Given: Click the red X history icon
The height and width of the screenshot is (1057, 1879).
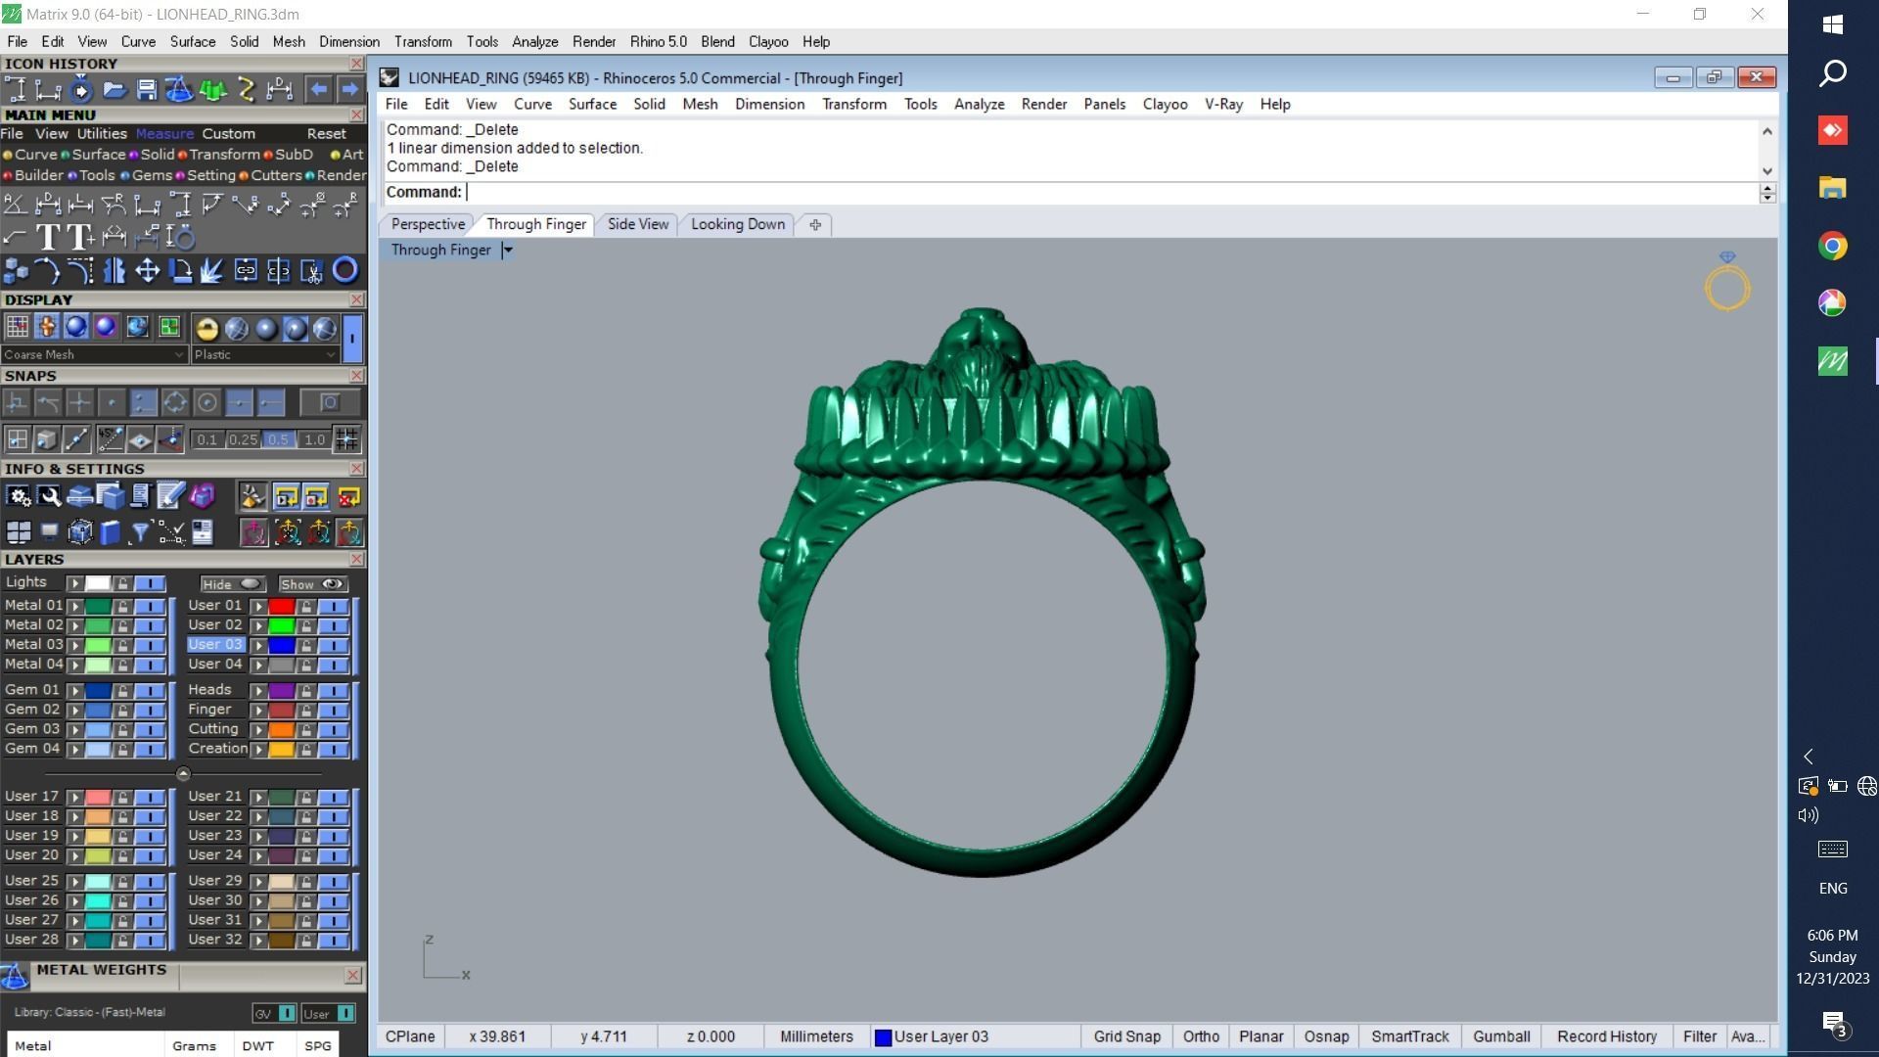Looking at the screenshot, I should pos(348,497).
